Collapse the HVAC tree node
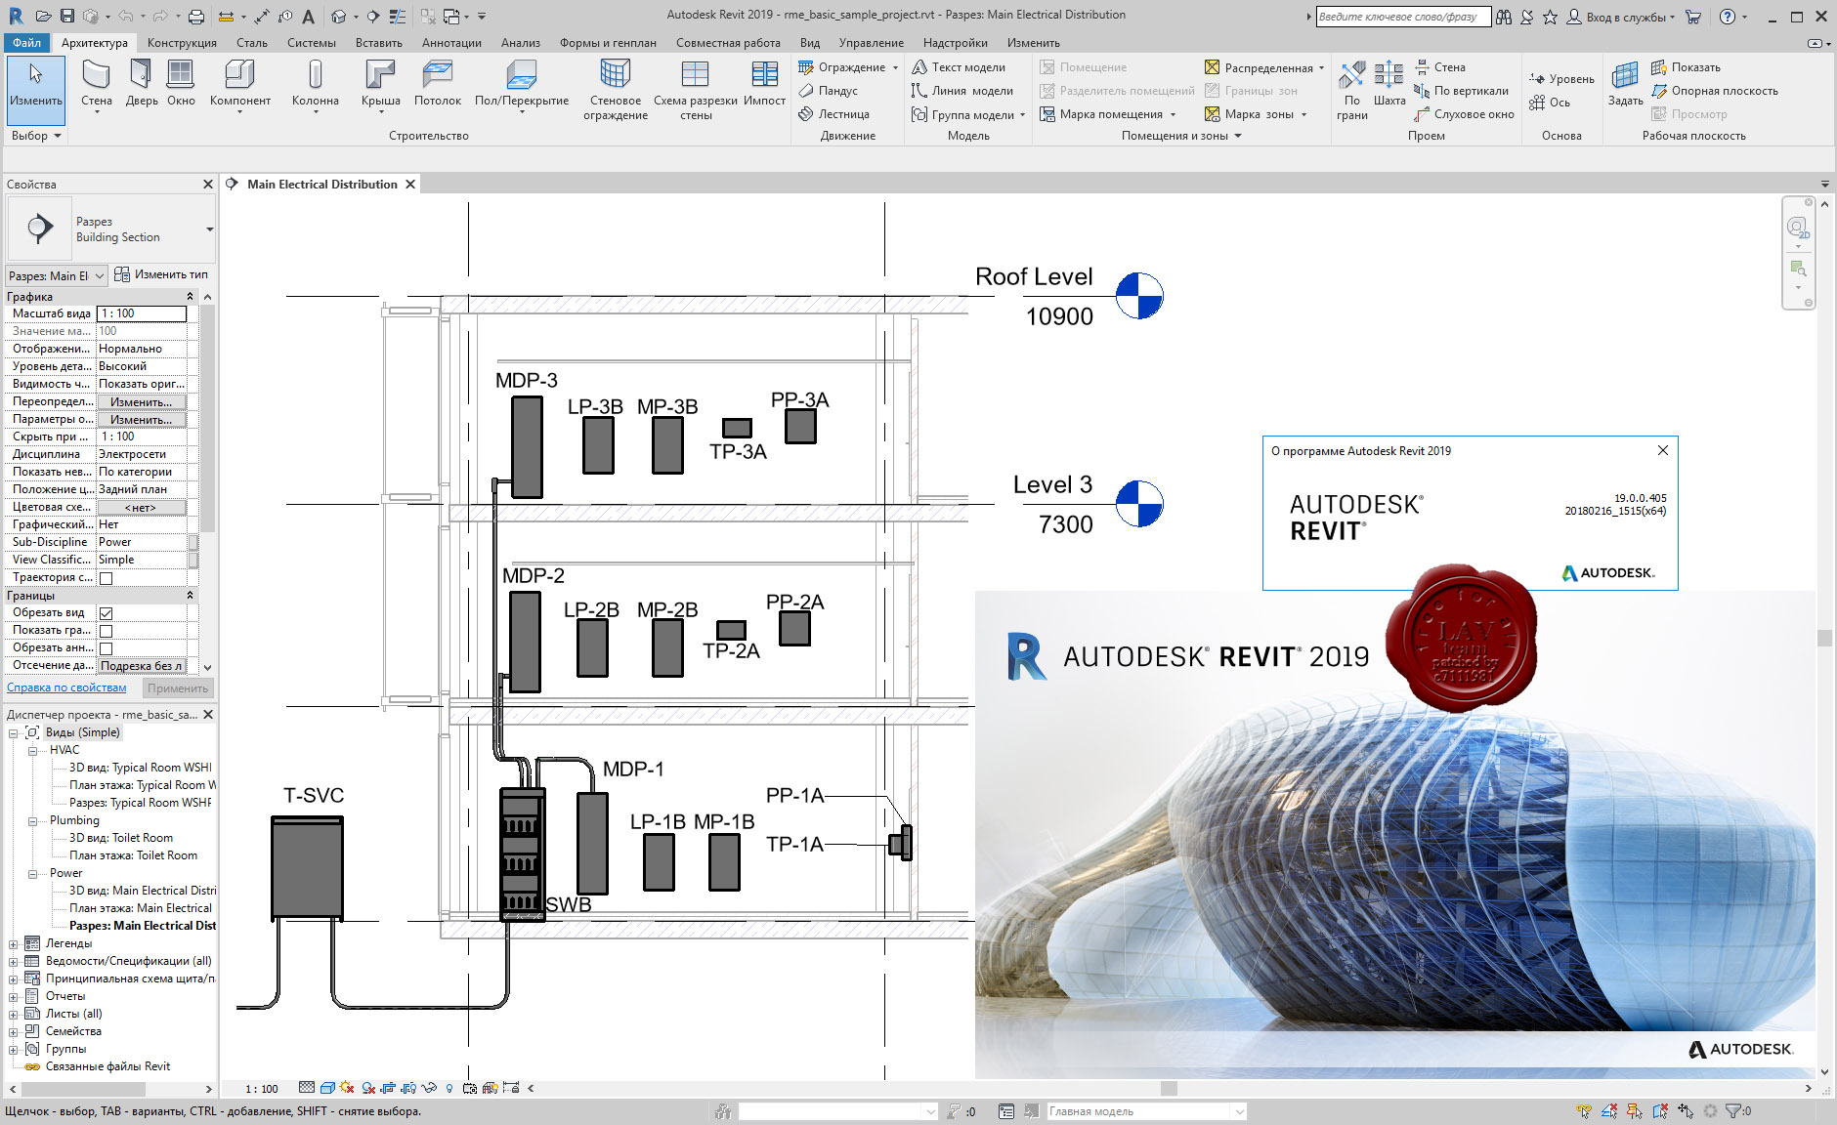1837x1125 pixels. pyautogui.click(x=32, y=750)
